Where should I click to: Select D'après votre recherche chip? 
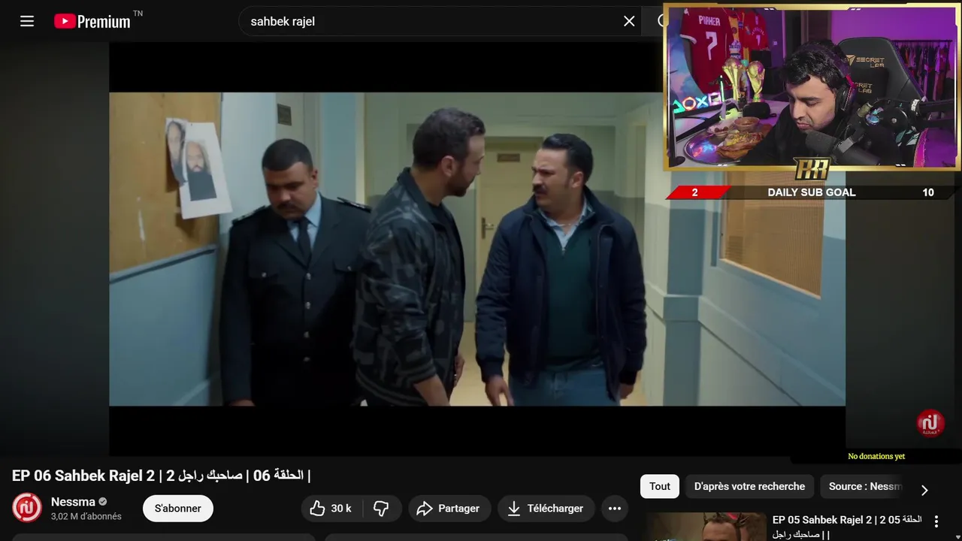[749, 486]
